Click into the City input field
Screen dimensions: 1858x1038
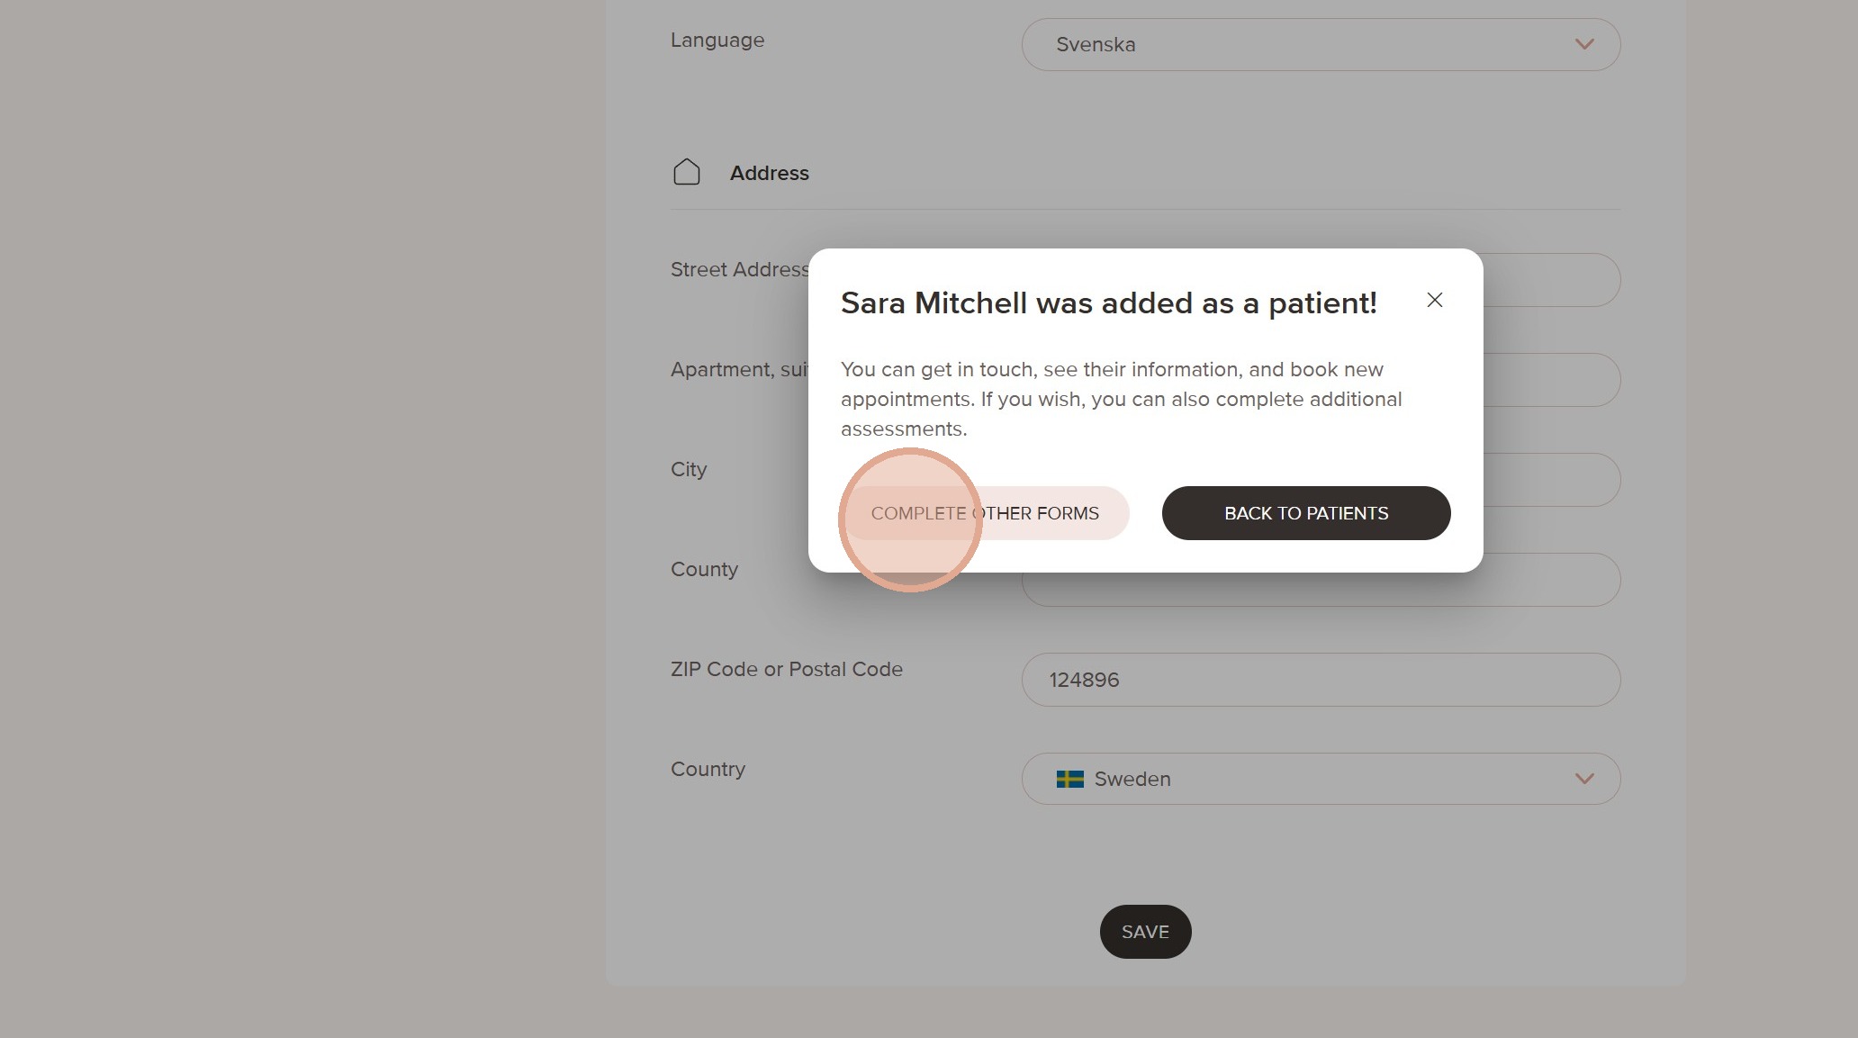(1550, 480)
